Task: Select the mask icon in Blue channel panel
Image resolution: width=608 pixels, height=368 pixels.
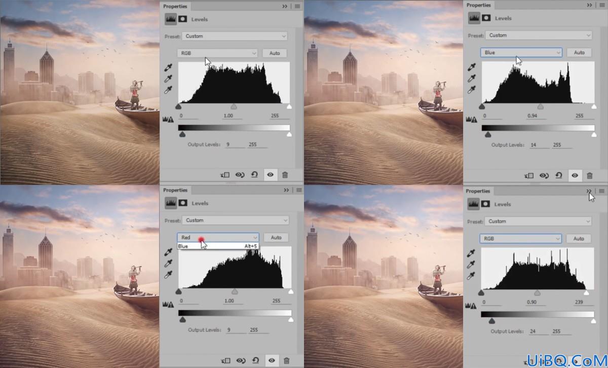Action: [486, 18]
